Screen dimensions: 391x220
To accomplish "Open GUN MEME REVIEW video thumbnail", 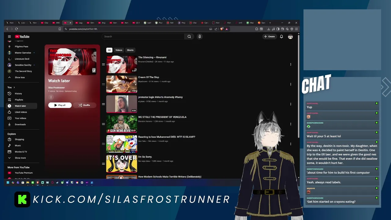I will point(122,124).
